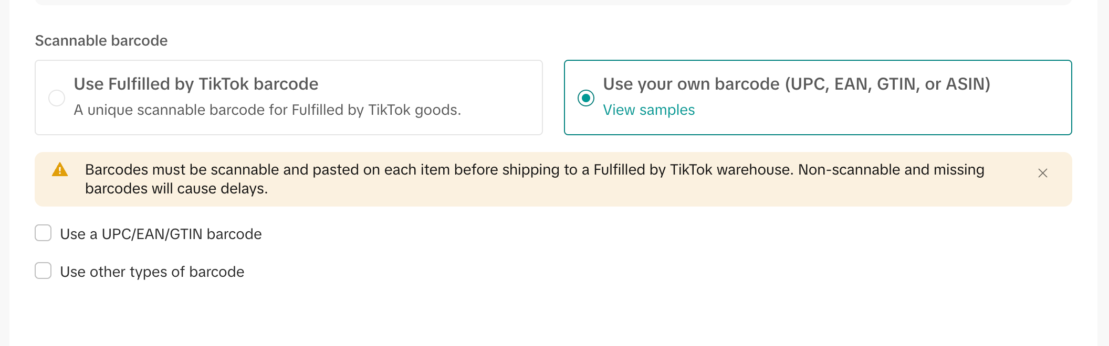
Task: Select the Fulfilled by TikTok barcode radio button
Action: point(57,98)
